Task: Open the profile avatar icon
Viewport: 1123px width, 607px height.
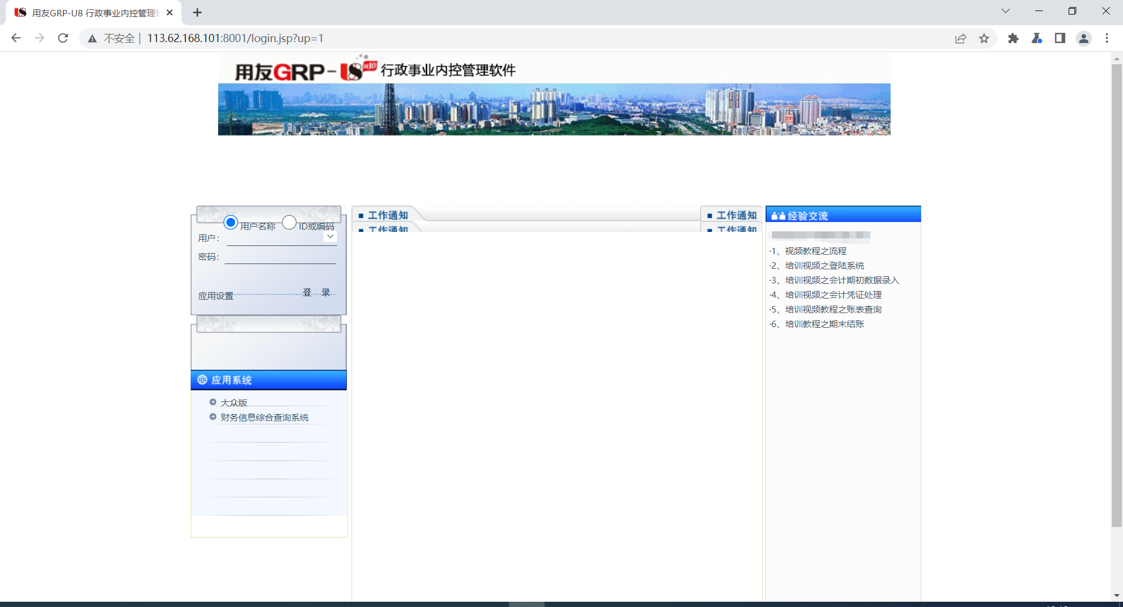Action: coord(1083,38)
